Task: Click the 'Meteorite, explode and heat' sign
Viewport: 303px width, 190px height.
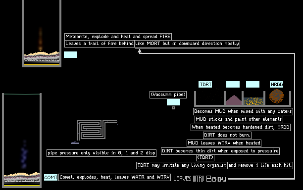Action: [118, 37]
